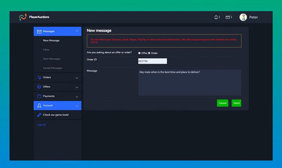Click the Orders shopping cart icon
Screen dimensions: 282x168
tap(39, 77)
